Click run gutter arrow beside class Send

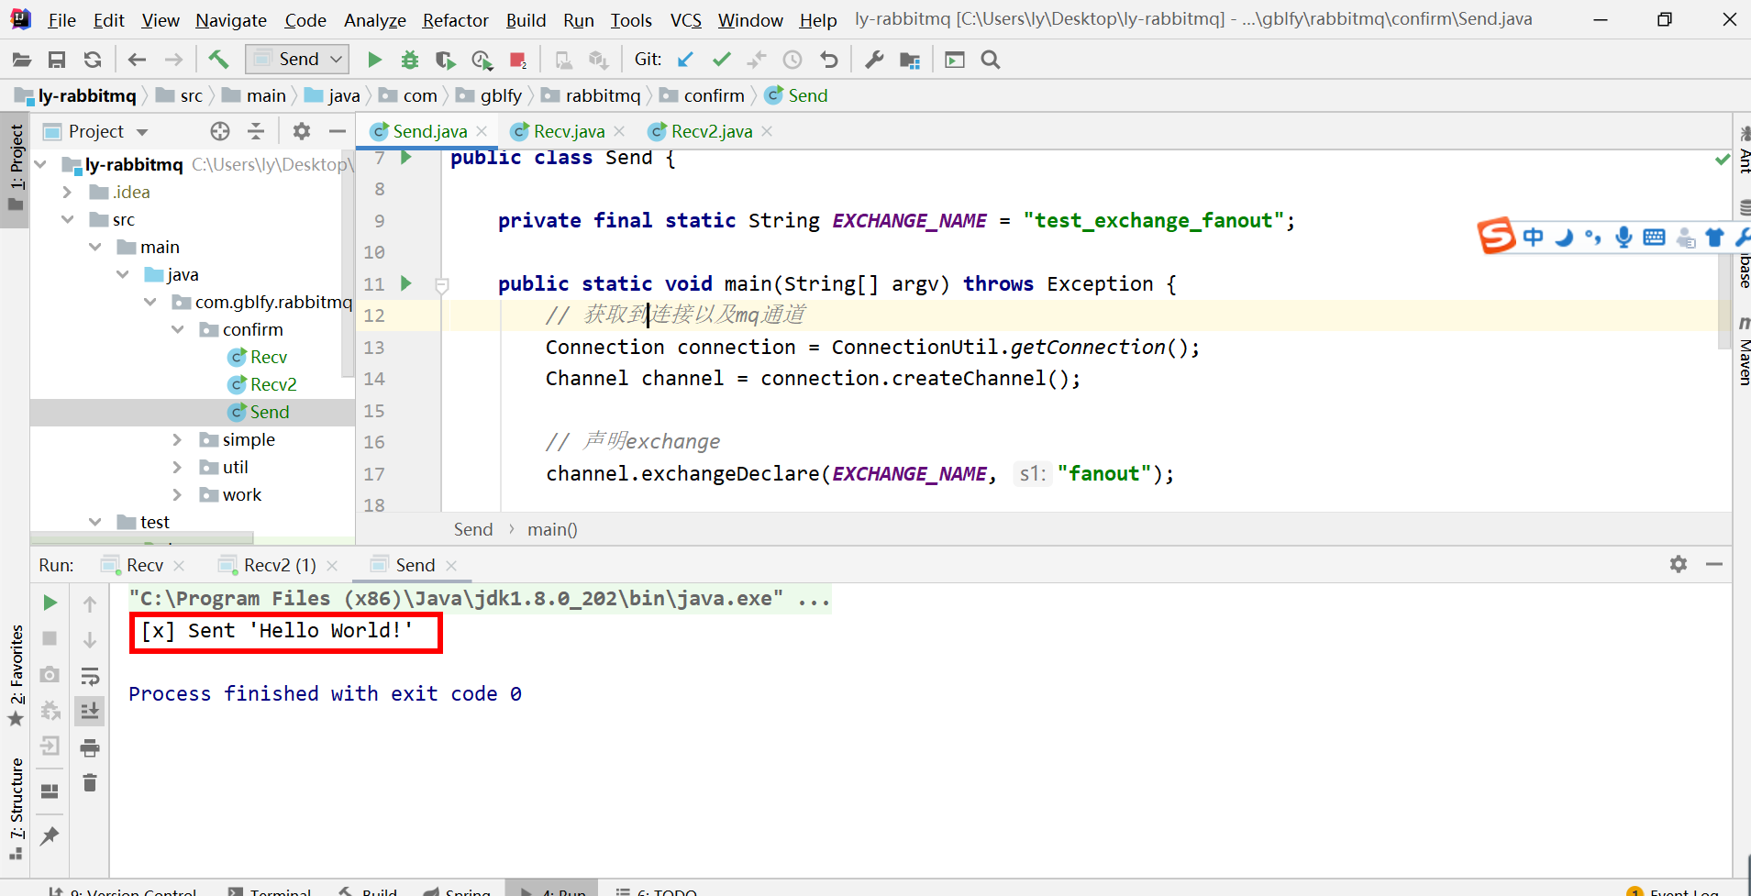[406, 158]
